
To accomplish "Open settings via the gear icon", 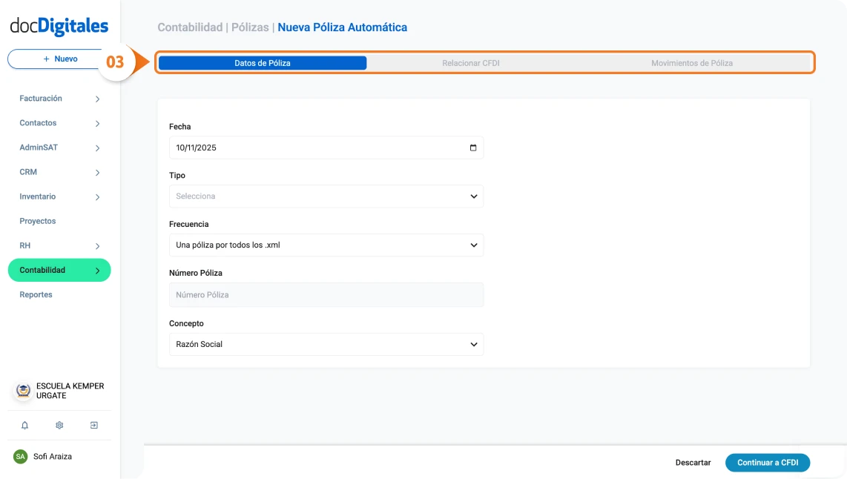I will tap(59, 426).
